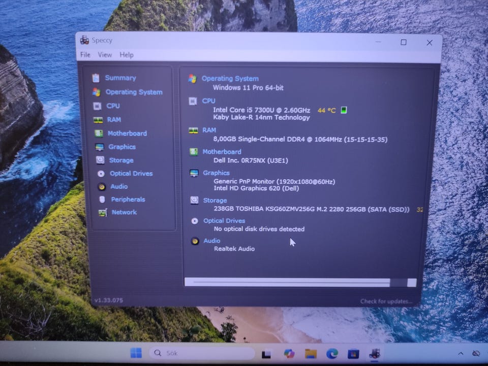Open the Help menu
The image size is (488, 366).
coord(127,55)
